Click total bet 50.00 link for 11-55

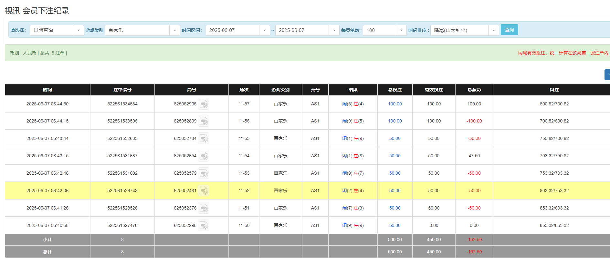coord(395,139)
